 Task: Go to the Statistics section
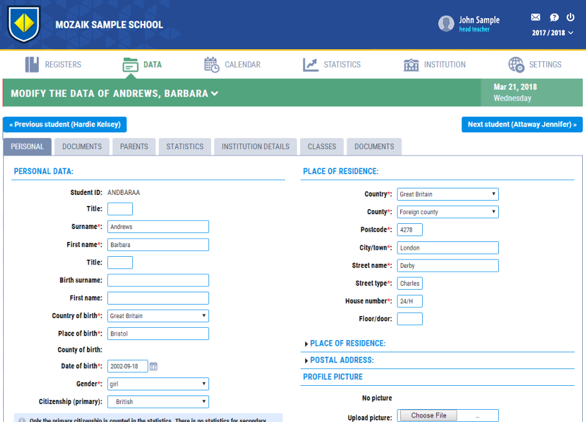click(x=332, y=65)
